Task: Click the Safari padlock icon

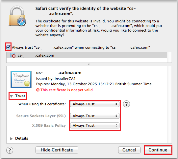Action: 17,16
